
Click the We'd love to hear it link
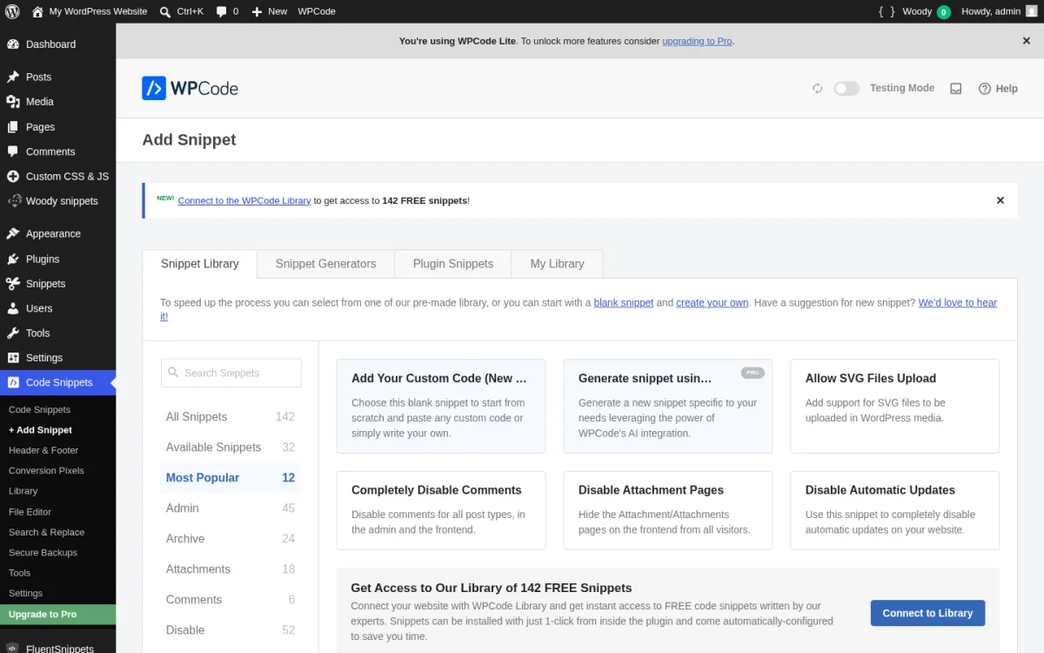[958, 303]
